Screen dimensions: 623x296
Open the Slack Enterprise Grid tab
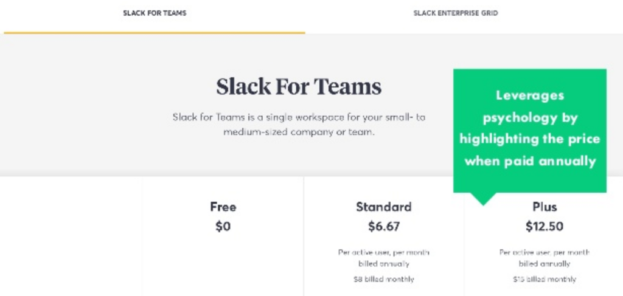point(455,13)
